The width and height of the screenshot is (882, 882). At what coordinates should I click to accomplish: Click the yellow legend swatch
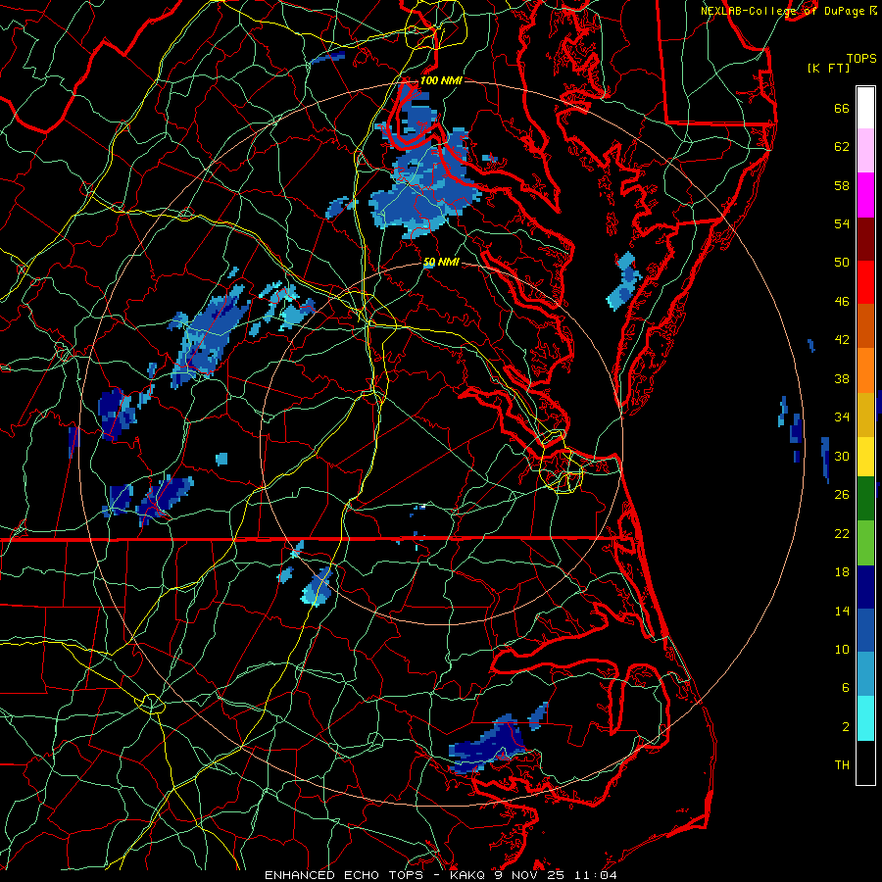865,456
